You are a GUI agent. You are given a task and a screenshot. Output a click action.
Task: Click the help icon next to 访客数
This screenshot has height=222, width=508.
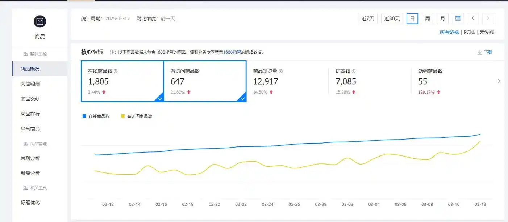click(x=354, y=71)
